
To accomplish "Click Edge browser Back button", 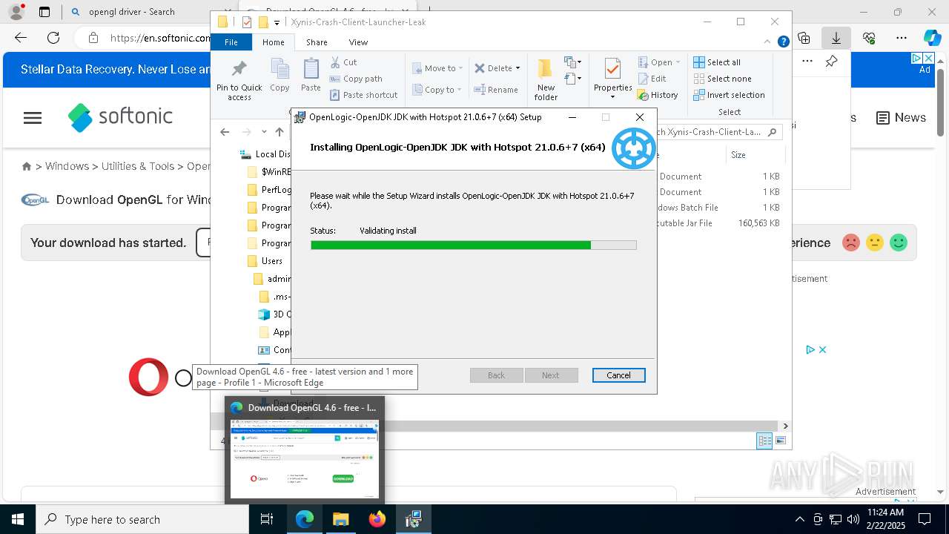I will pyautogui.click(x=21, y=38).
